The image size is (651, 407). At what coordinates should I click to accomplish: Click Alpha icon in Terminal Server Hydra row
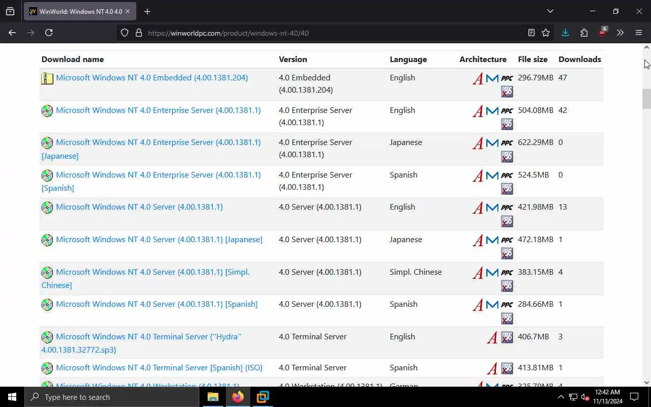pos(492,337)
